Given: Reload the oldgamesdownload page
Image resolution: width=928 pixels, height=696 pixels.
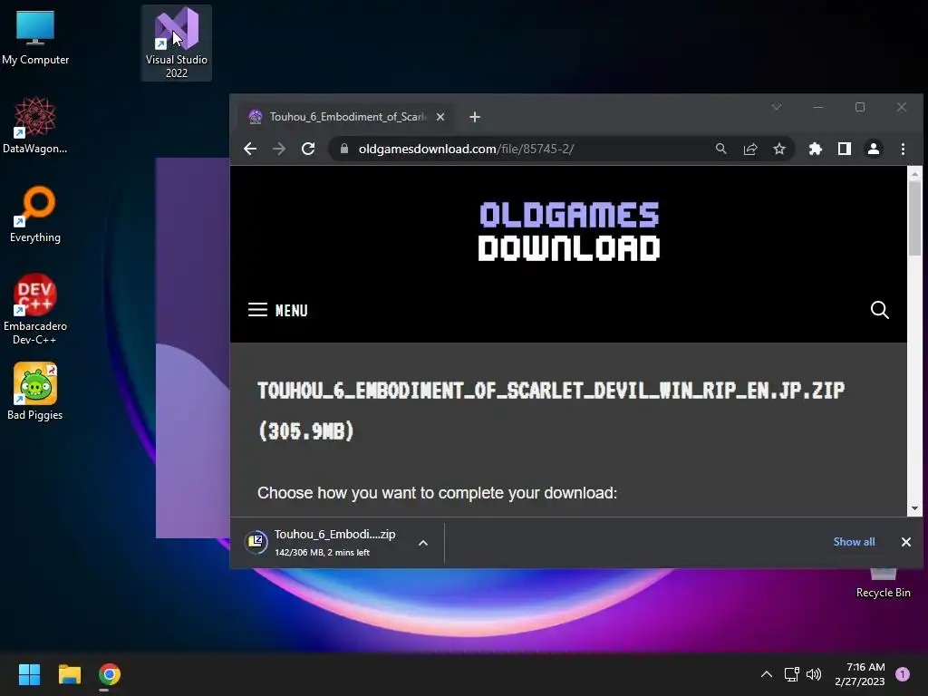Looking at the screenshot, I should [308, 149].
